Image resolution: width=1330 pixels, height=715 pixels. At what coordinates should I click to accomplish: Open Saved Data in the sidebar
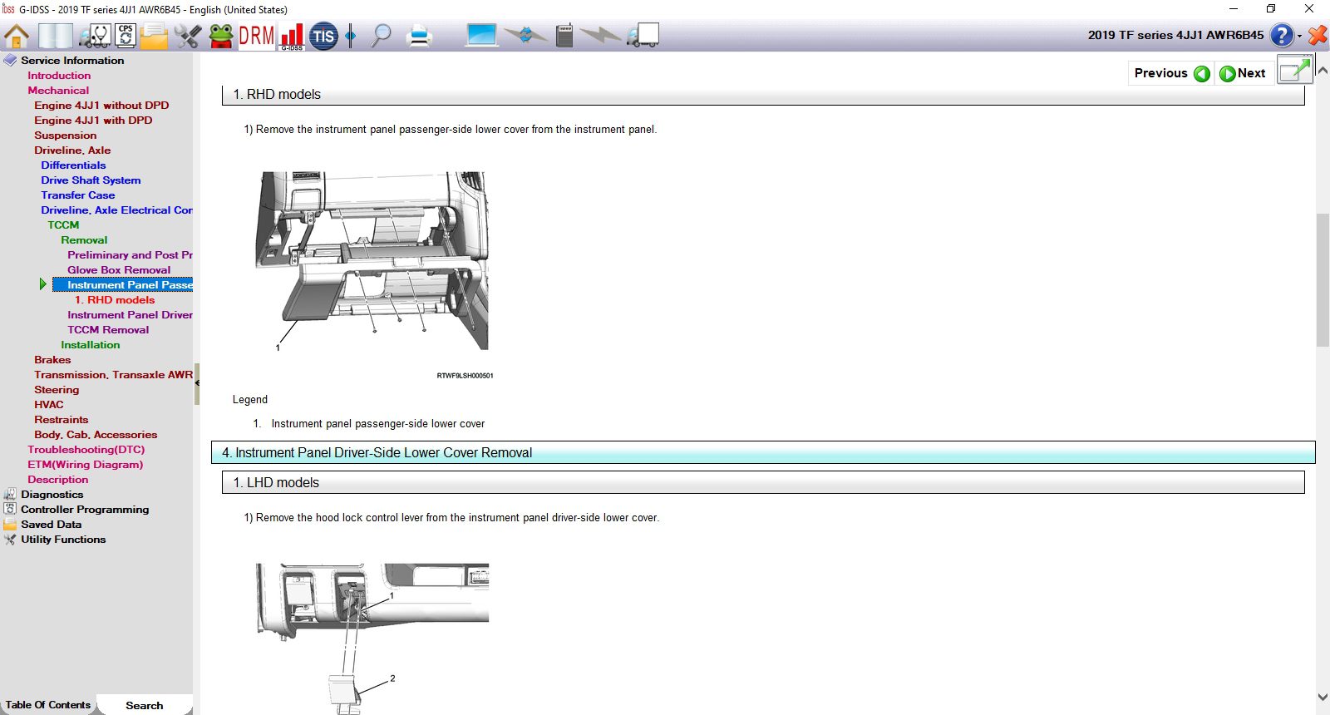click(x=51, y=525)
